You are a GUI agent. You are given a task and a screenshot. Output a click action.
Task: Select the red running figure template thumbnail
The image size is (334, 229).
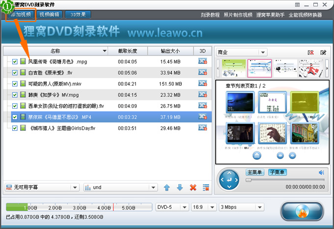pos(311,68)
